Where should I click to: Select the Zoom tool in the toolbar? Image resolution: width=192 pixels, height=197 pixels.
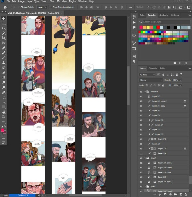pyautogui.click(x=4, y=117)
